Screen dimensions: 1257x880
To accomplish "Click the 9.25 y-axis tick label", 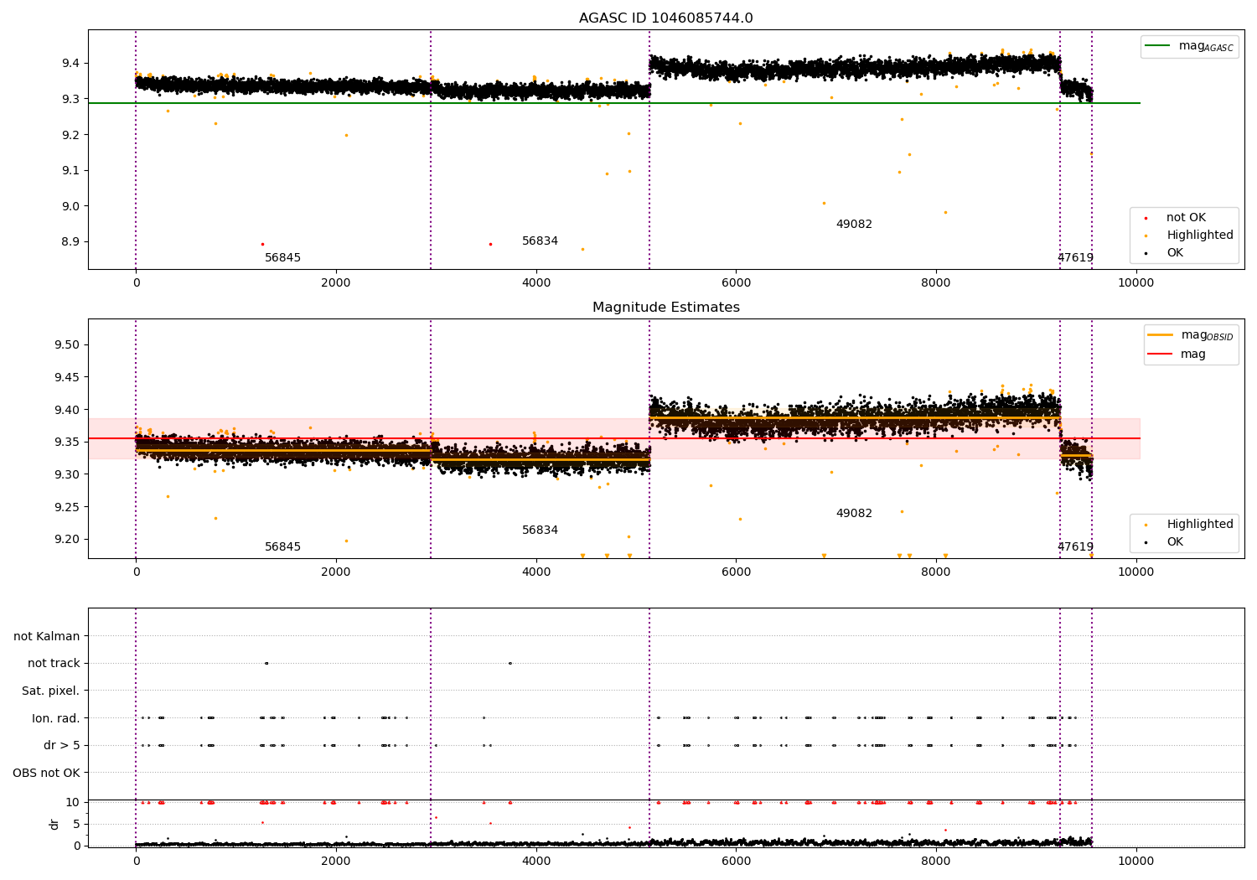I will (x=67, y=507).
